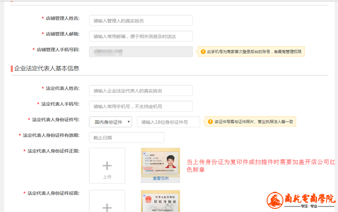338x212 pixels.
Task: Click the greyed-out manager phone number field
Action: [141, 52]
